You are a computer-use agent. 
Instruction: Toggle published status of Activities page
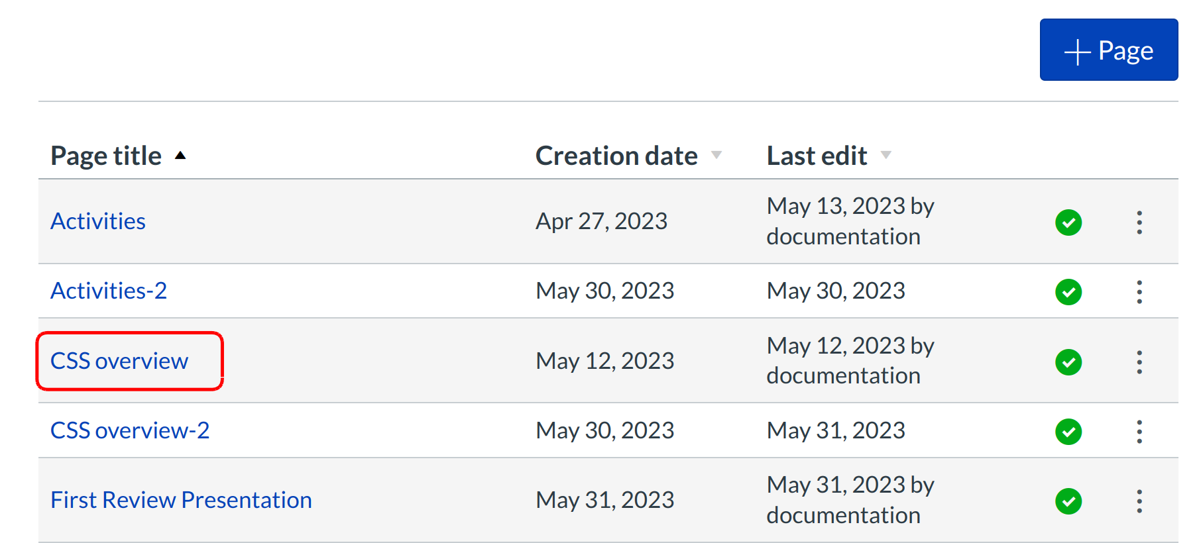coord(1068,222)
